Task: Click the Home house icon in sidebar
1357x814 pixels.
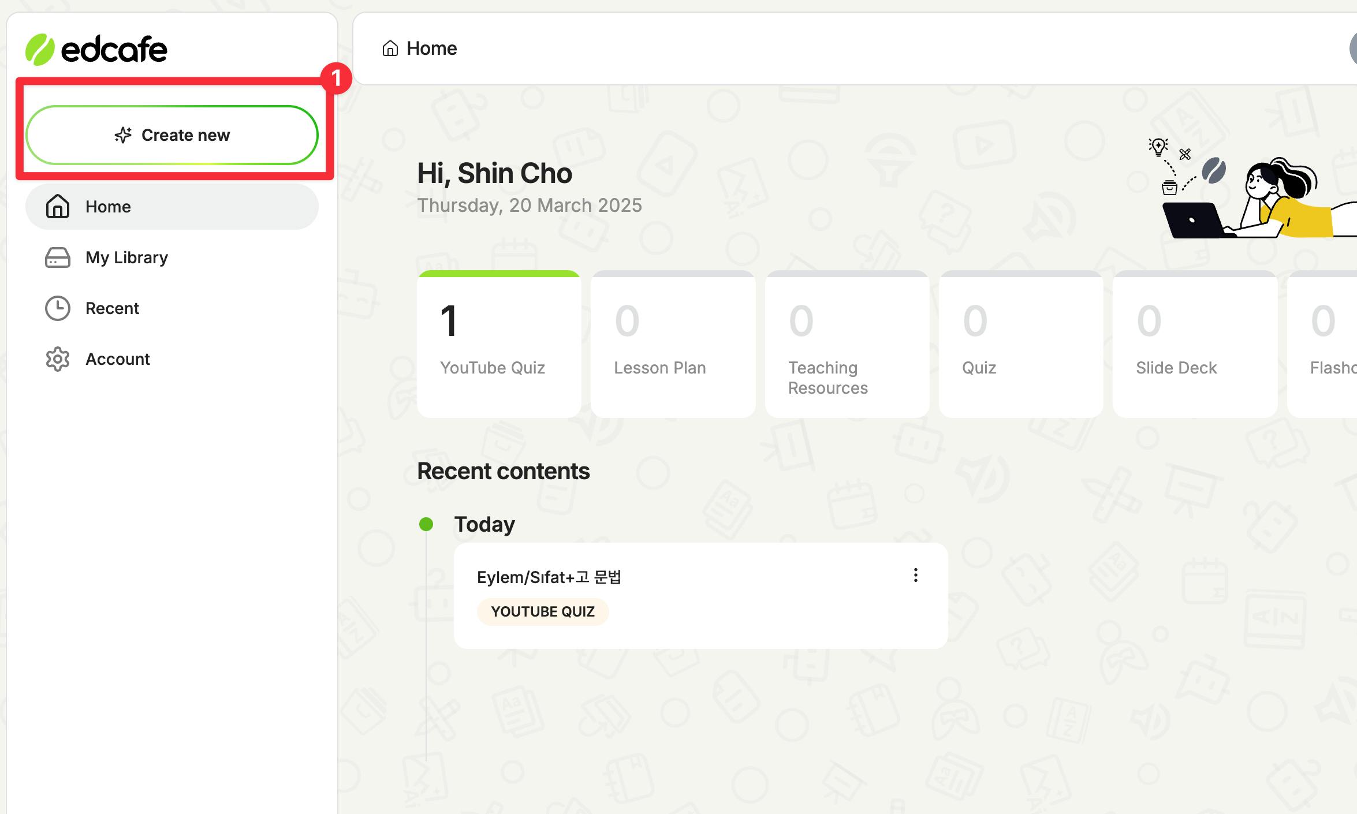Action: pyautogui.click(x=58, y=207)
